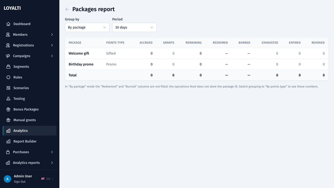This screenshot has height=188, width=334.
Task: Click the Registrations people icon
Action: coord(8,45)
